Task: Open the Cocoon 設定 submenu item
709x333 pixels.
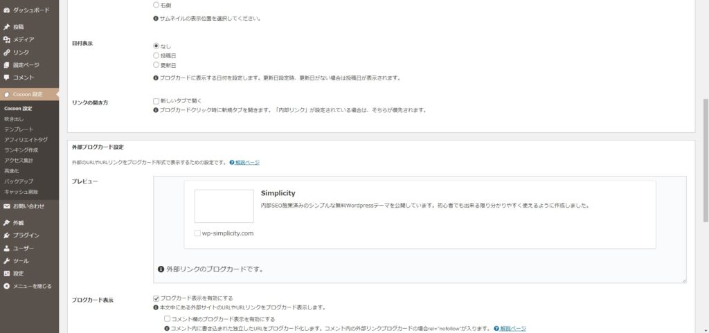Action: point(18,109)
